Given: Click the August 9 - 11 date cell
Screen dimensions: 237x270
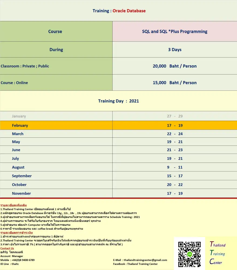Looking at the screenshot, I should coord(175,167).
